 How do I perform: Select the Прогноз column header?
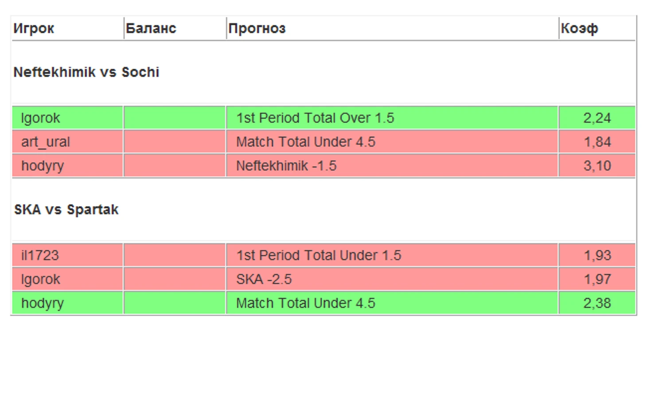pos(257,28)
